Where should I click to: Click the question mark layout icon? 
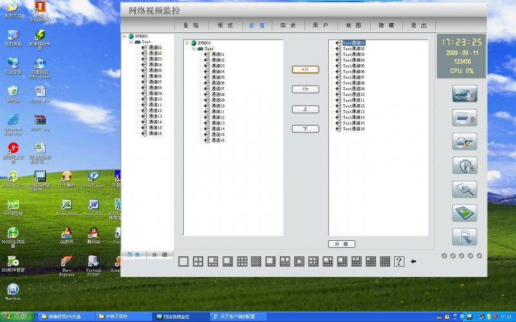tap(399, 261)
